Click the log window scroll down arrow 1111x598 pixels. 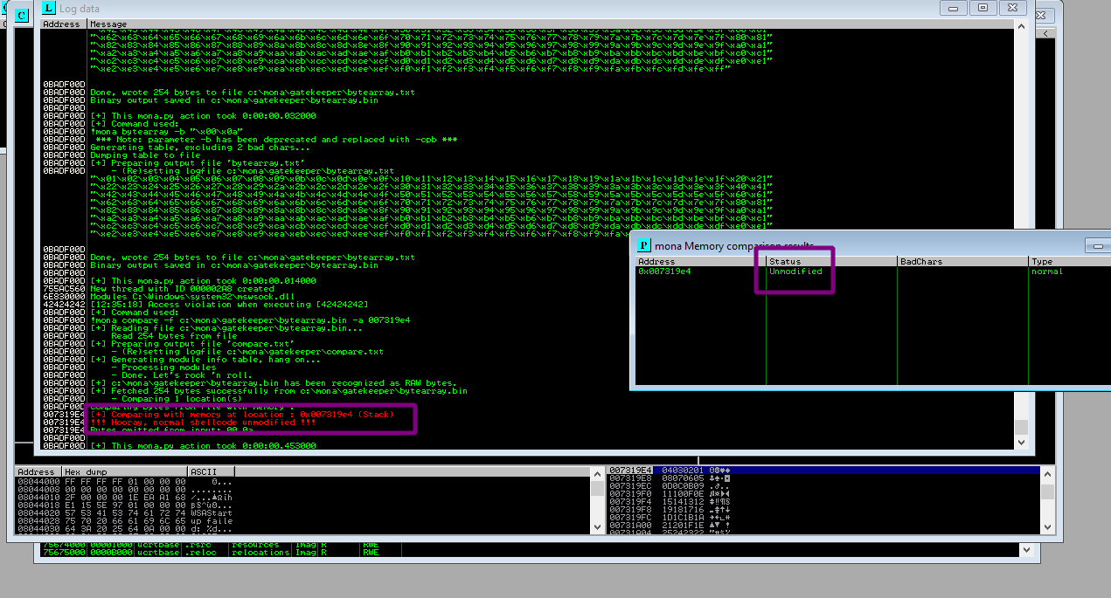[x=1020, y=443]
